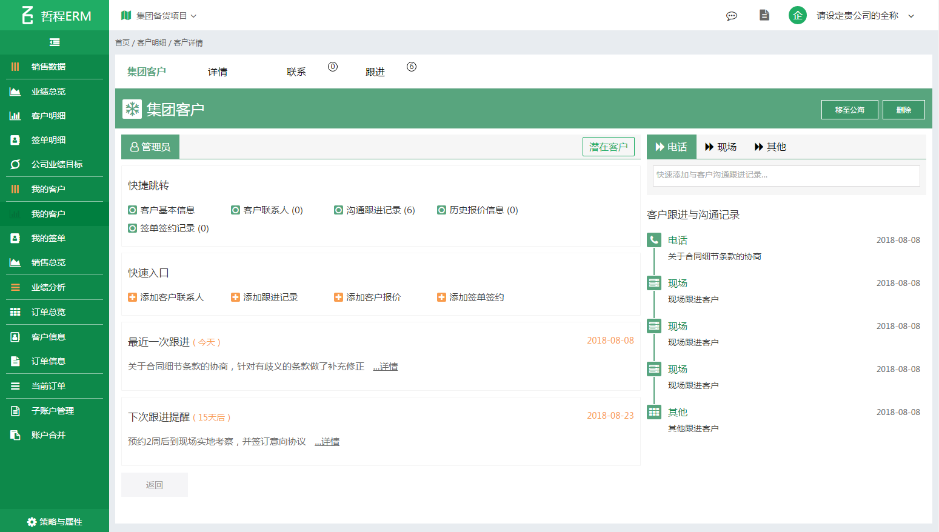Click the snowflake icon beside 集团客户 title
Image resolution: width=939 pixels, height=532 pixels.
(x=132, y=109)
